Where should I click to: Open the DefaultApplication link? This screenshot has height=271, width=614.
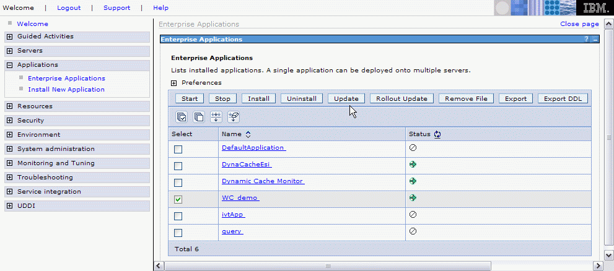click(x=254, y=148)
